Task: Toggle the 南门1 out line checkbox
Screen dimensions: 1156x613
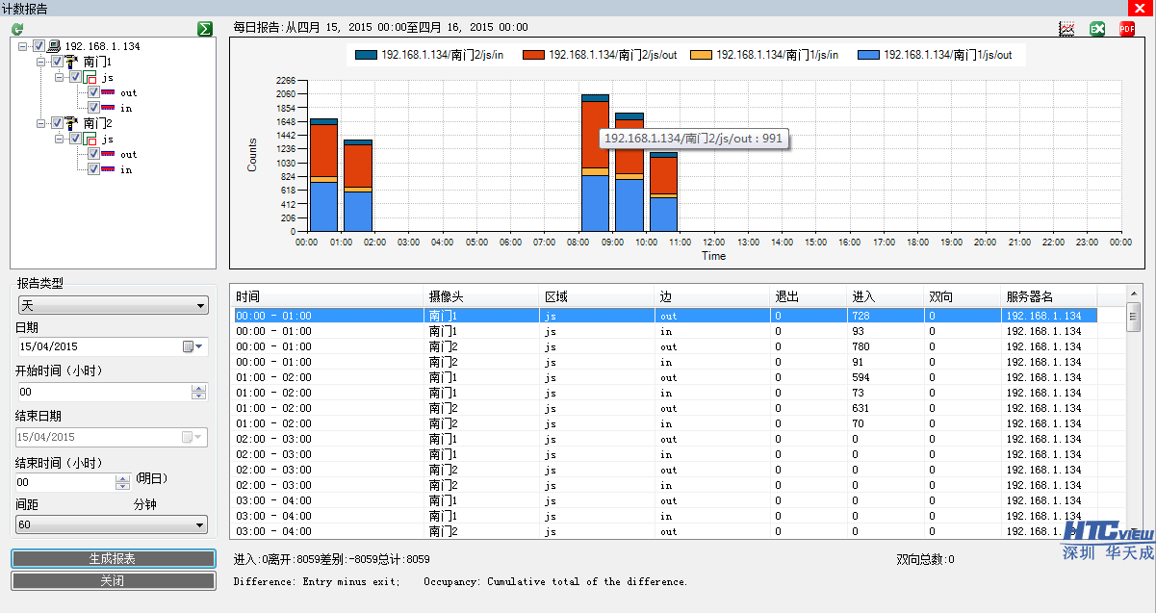Action: [x=93, y=92]
